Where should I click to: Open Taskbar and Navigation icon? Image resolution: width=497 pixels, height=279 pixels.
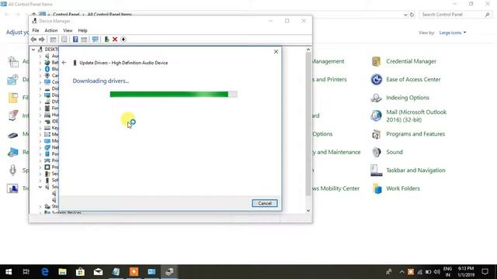coord(376,170)
